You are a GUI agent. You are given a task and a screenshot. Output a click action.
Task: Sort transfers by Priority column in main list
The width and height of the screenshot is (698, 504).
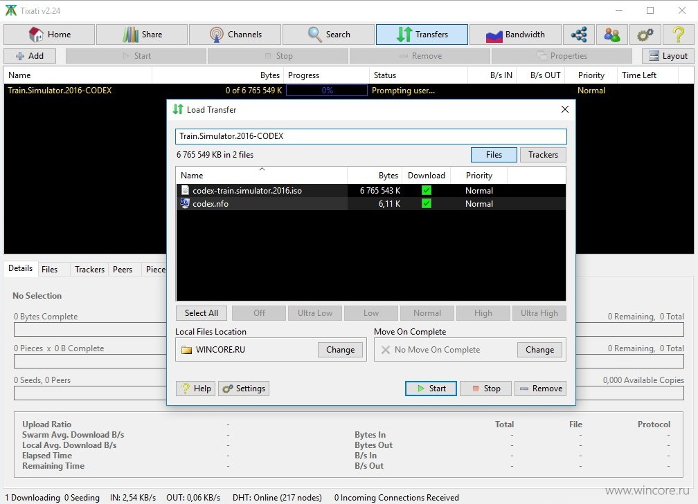coord(591,75)
